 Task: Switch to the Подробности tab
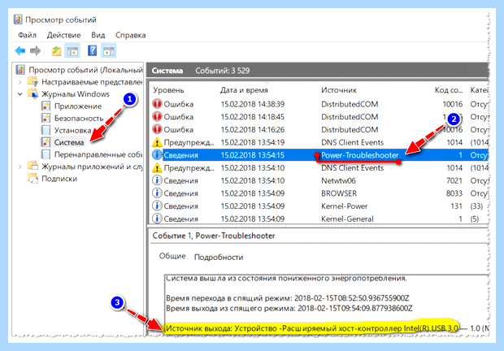[x=219, y=257]
